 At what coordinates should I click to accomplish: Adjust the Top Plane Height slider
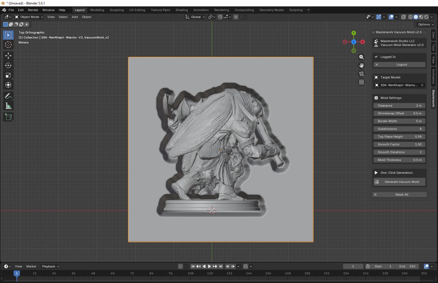point(399,137)
